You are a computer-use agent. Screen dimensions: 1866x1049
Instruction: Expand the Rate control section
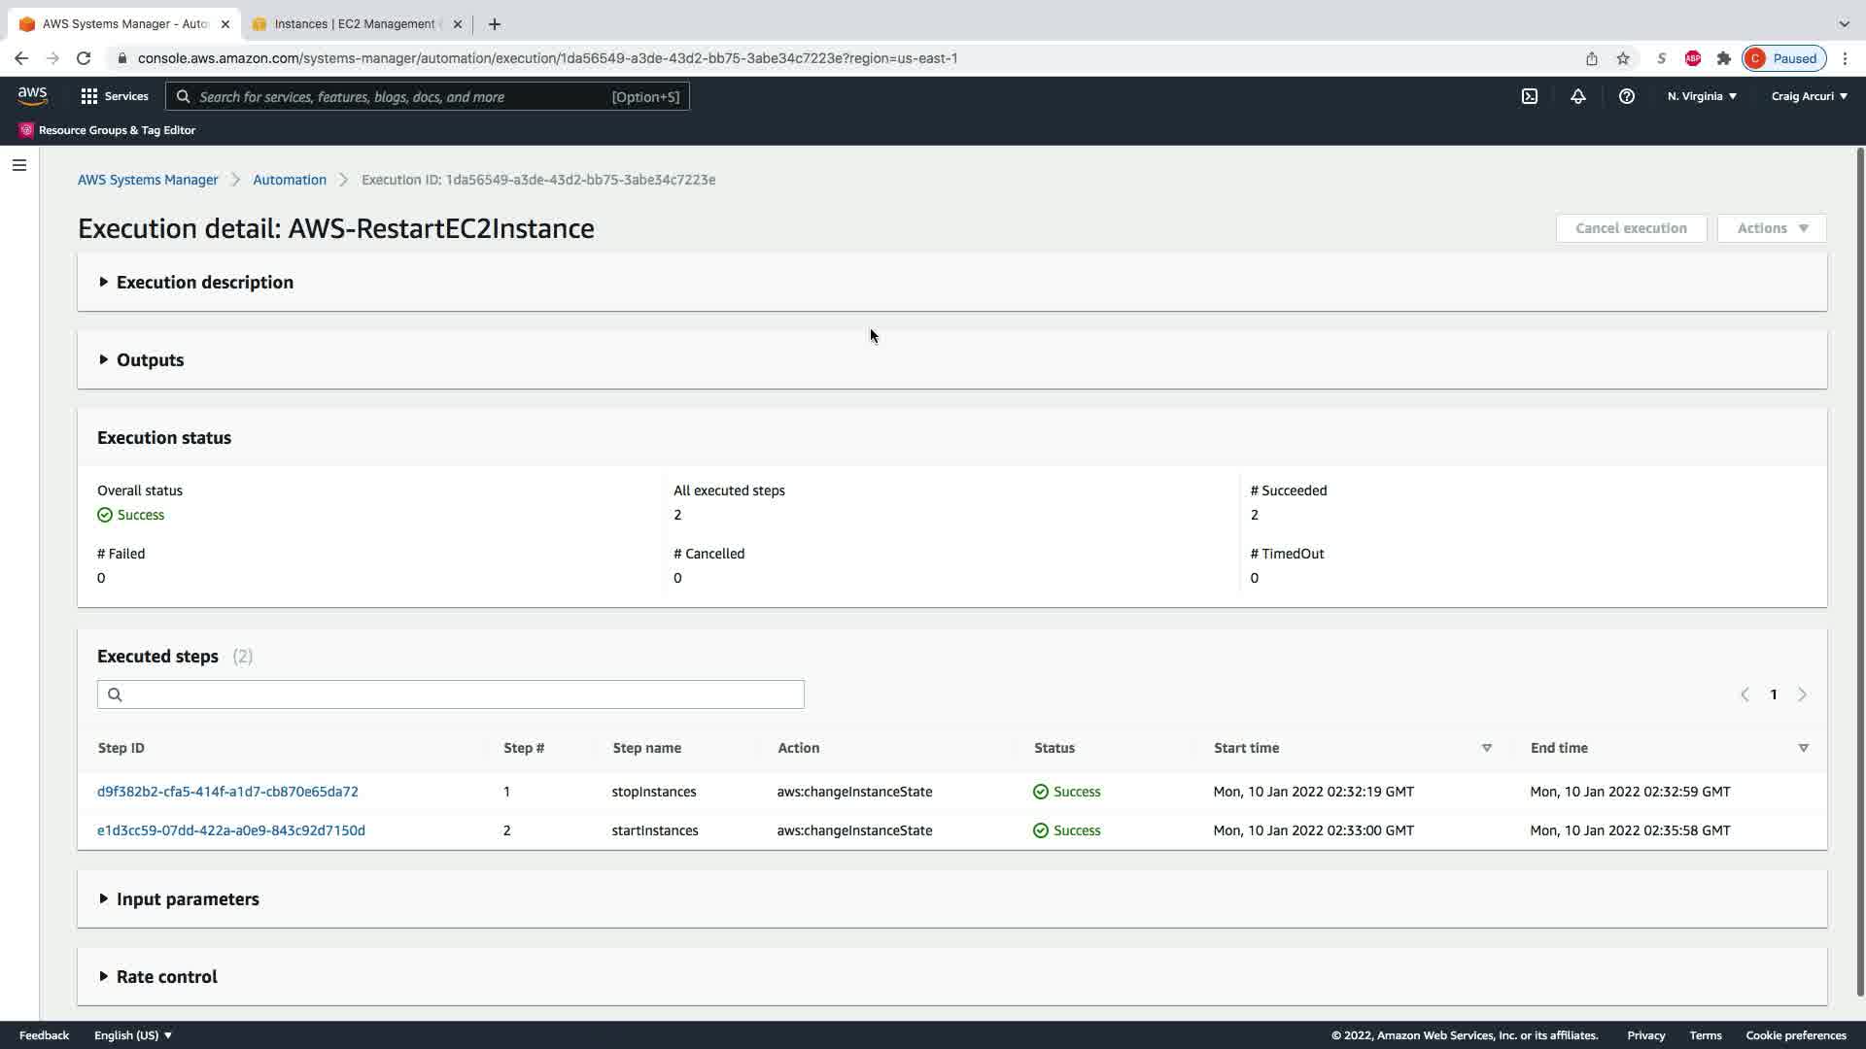pos(166,977)
